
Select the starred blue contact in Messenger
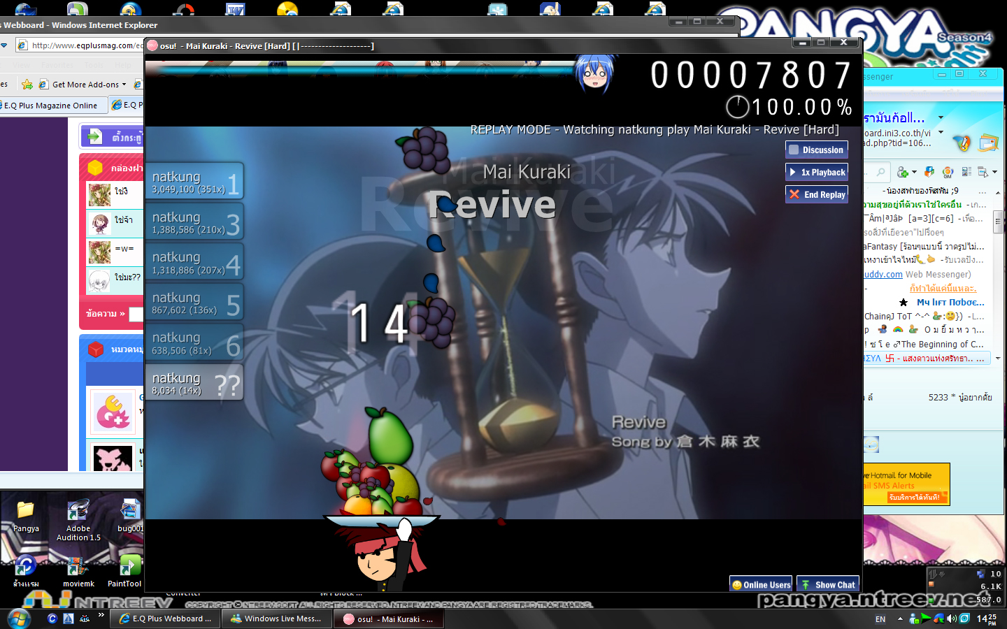click(942, 303)
